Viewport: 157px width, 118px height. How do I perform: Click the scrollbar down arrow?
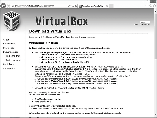155,114
